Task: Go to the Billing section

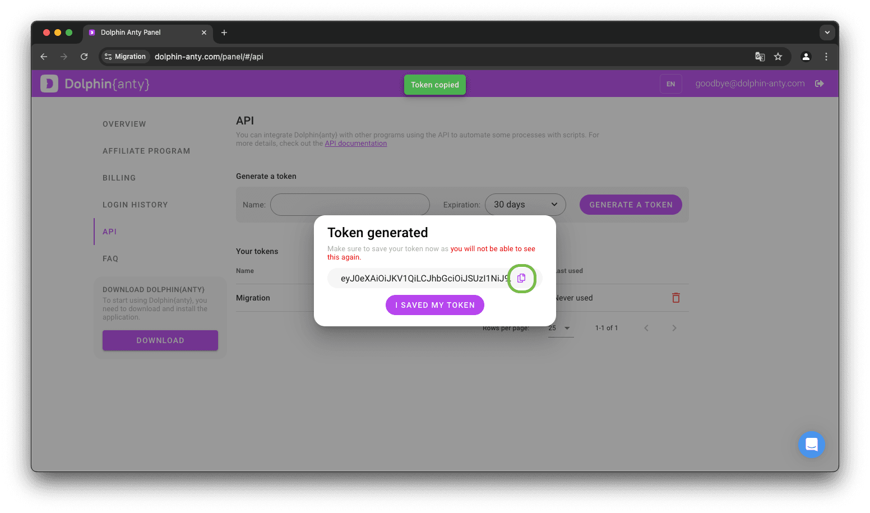Action: tap(119, 178)
